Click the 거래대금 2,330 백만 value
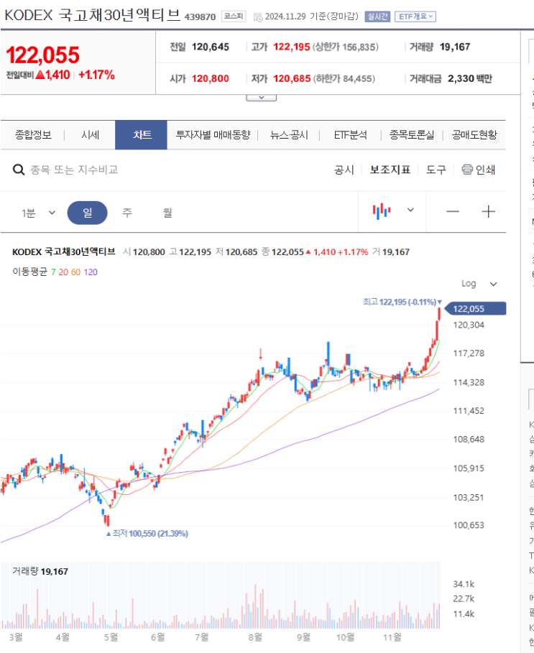The image size is (534, 653). [x=470, y=79]
